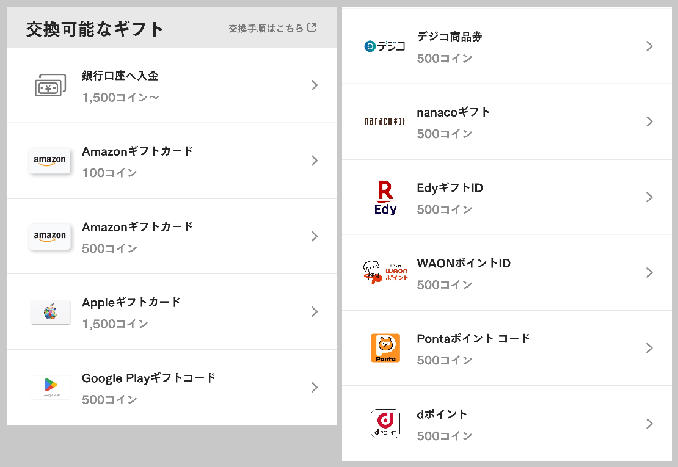Select the Amazon logo for 500 coins
The height and width of the screenshot is (467, 678).
point(49,236)
